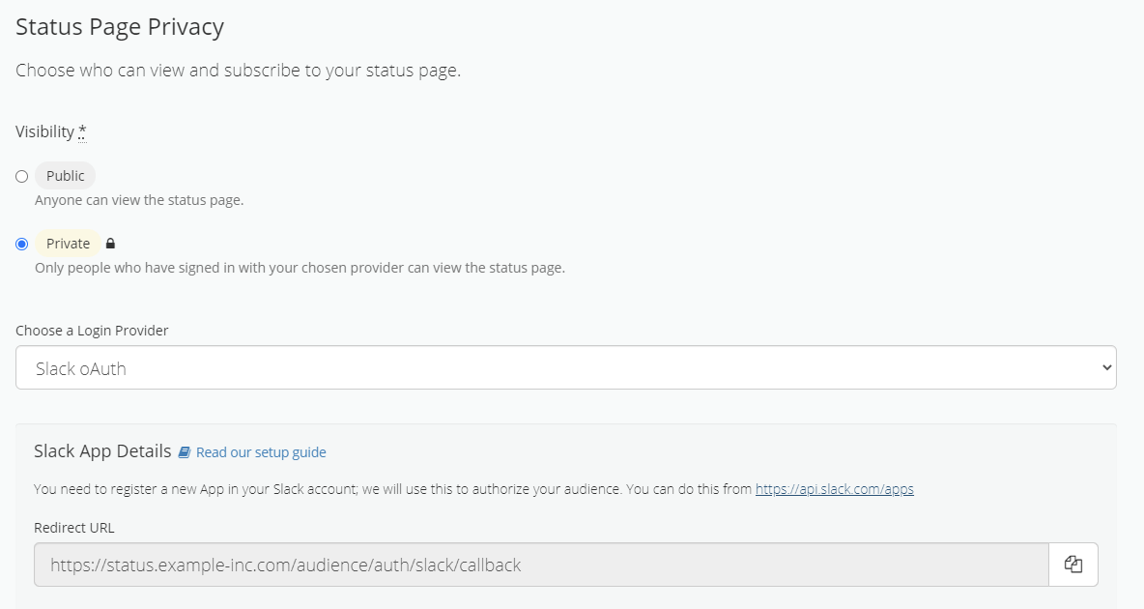1144x609 pixels.
Task: Click the description starting 'Only people who have signed in'
Action: (300, 268)
